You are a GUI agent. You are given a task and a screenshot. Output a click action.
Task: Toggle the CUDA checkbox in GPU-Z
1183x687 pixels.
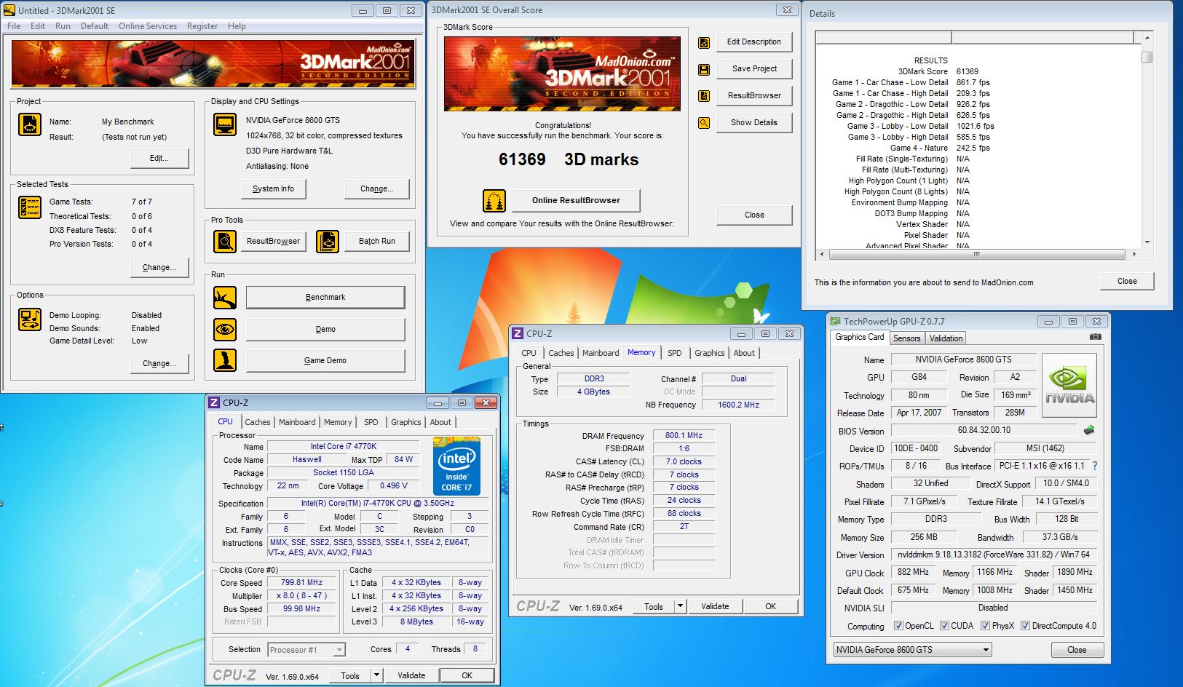pyautogui.click(x=944, y=626)
